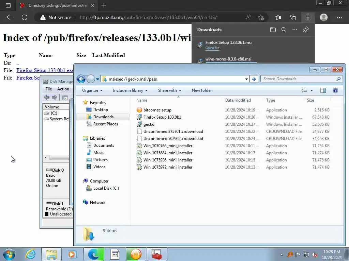Select Firefox Setup 133.0b1 installer file
Screen dimensions: 349x261
[x=162, y=117]
